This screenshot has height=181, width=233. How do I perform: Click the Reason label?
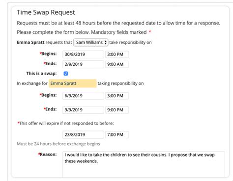coord(48,155)
